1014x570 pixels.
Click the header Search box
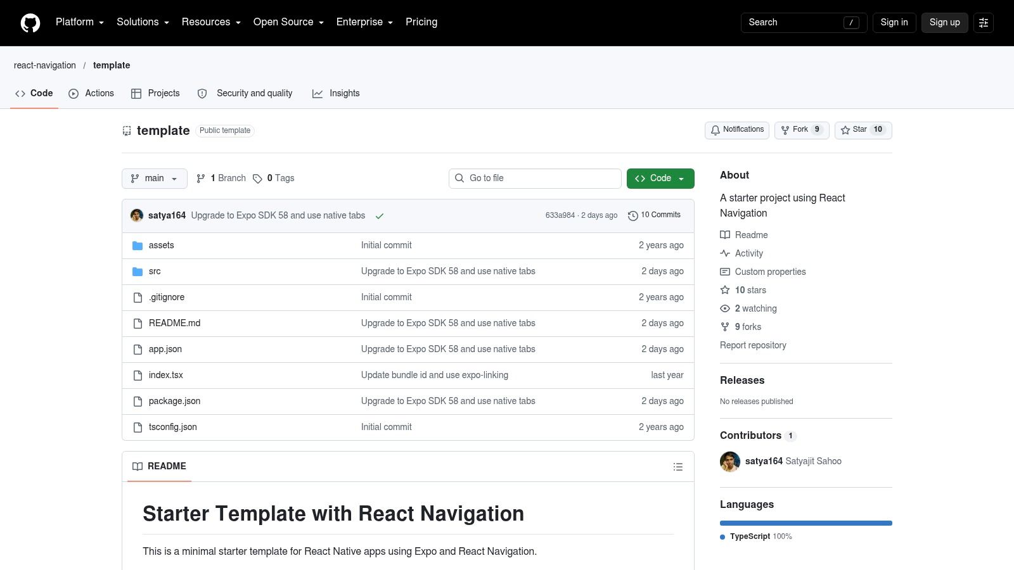tap(804, 23)
